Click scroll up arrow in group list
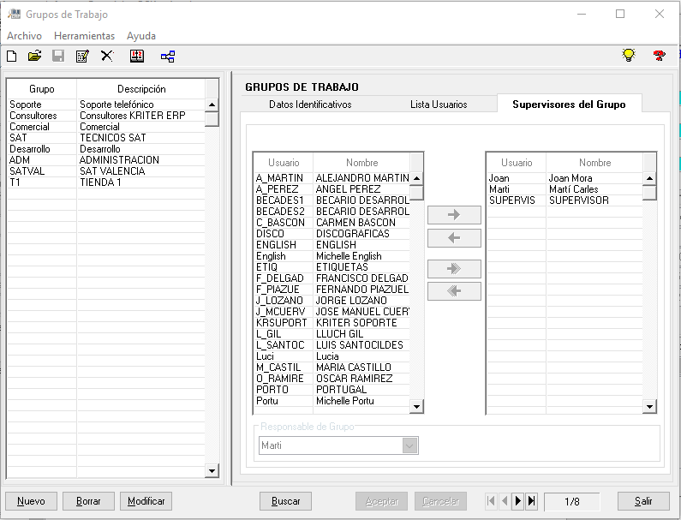Viewport: 681px width, 520px height. tap(212, 105)
